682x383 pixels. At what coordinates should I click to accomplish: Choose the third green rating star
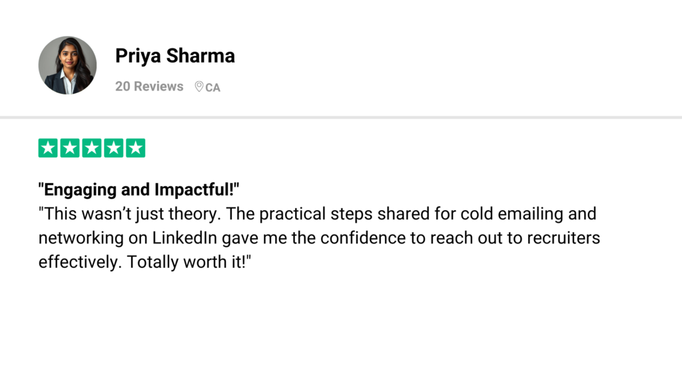(x=92, y=148)
